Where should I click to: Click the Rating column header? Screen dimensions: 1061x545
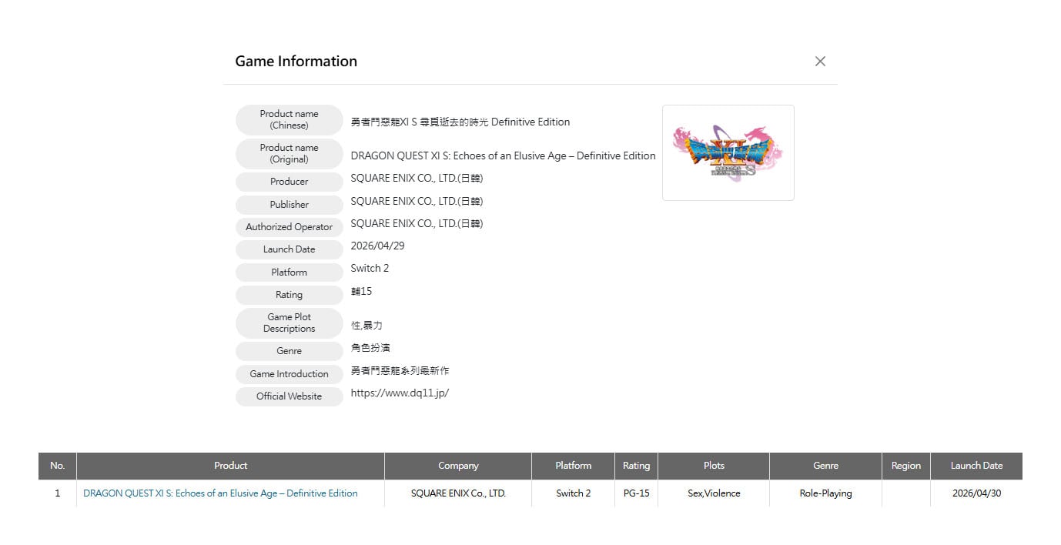pos(636,466)
